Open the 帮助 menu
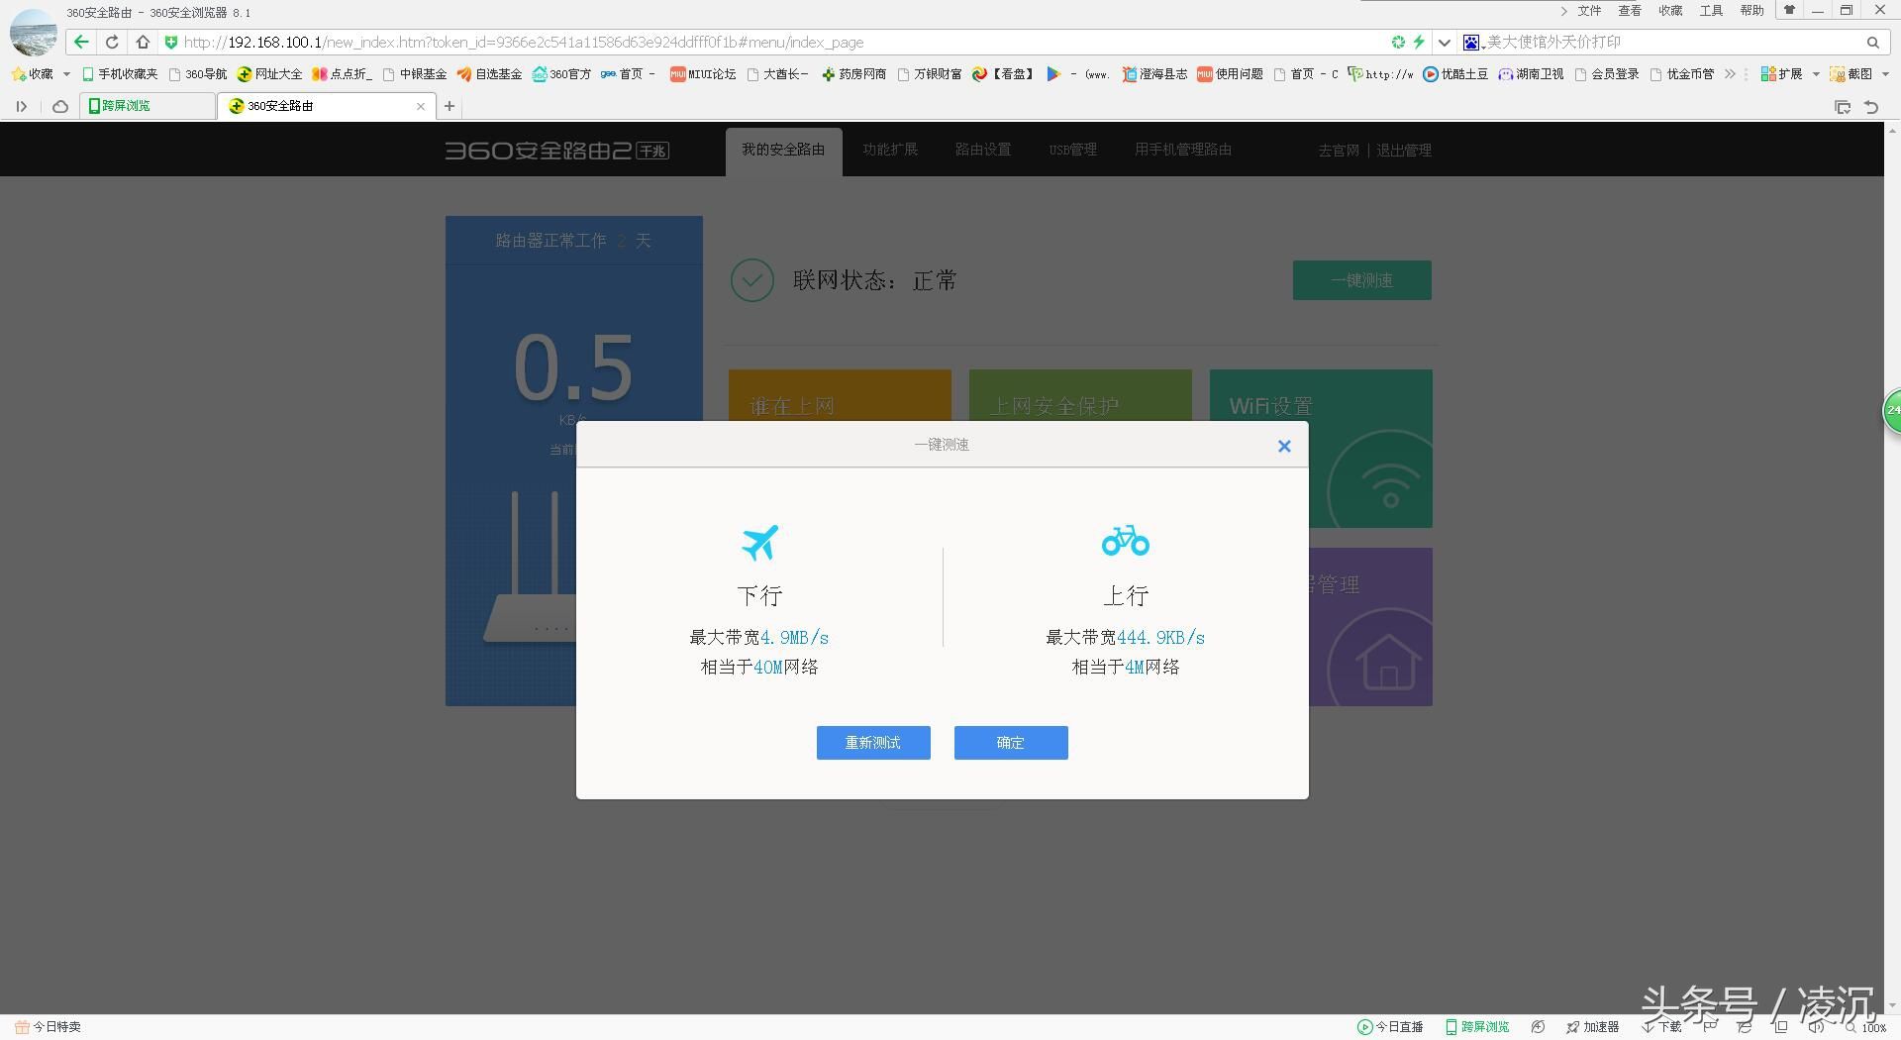This screenshot has height=1040, width=1901. [1751, 11]
